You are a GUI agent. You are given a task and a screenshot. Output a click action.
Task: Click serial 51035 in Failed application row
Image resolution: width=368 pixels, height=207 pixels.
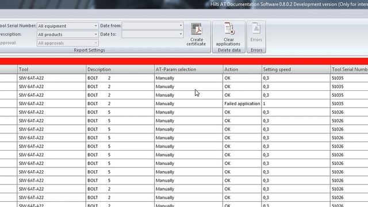point(338,103)
